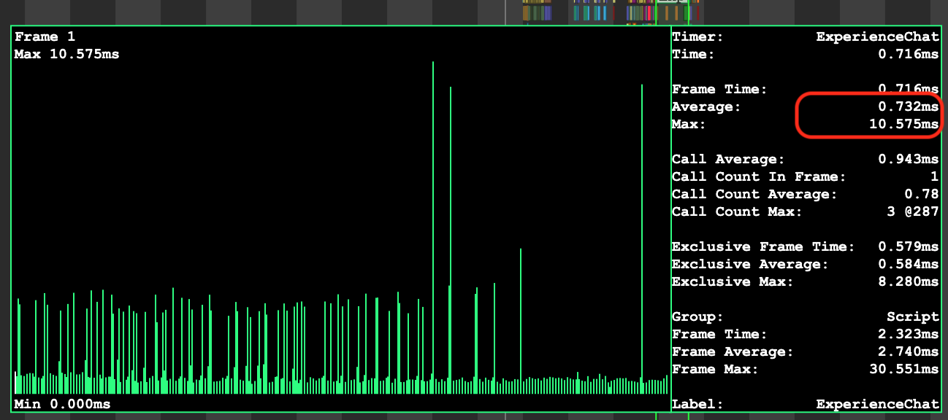This screenshot has width=948, height=420.
Task: Click the "ExperienceChat" value beside Label
Action: (877, 404)
